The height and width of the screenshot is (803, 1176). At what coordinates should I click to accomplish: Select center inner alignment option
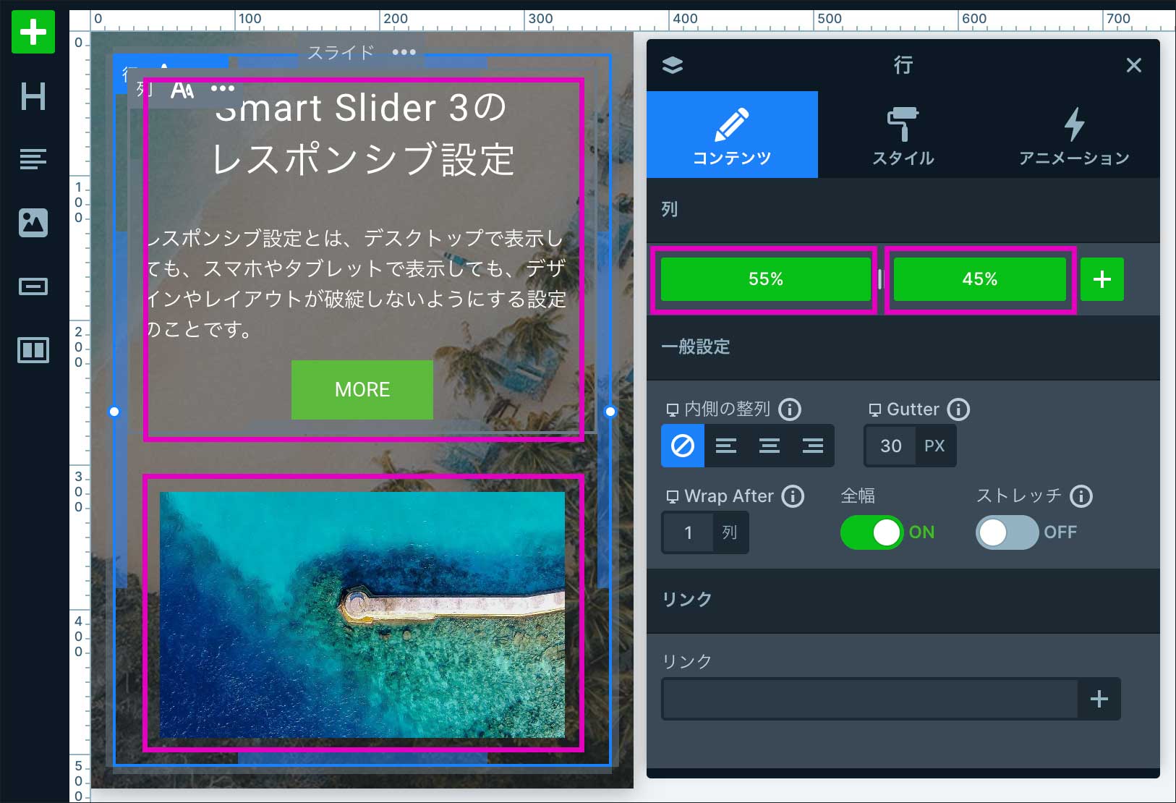click(x=769, y=446)
